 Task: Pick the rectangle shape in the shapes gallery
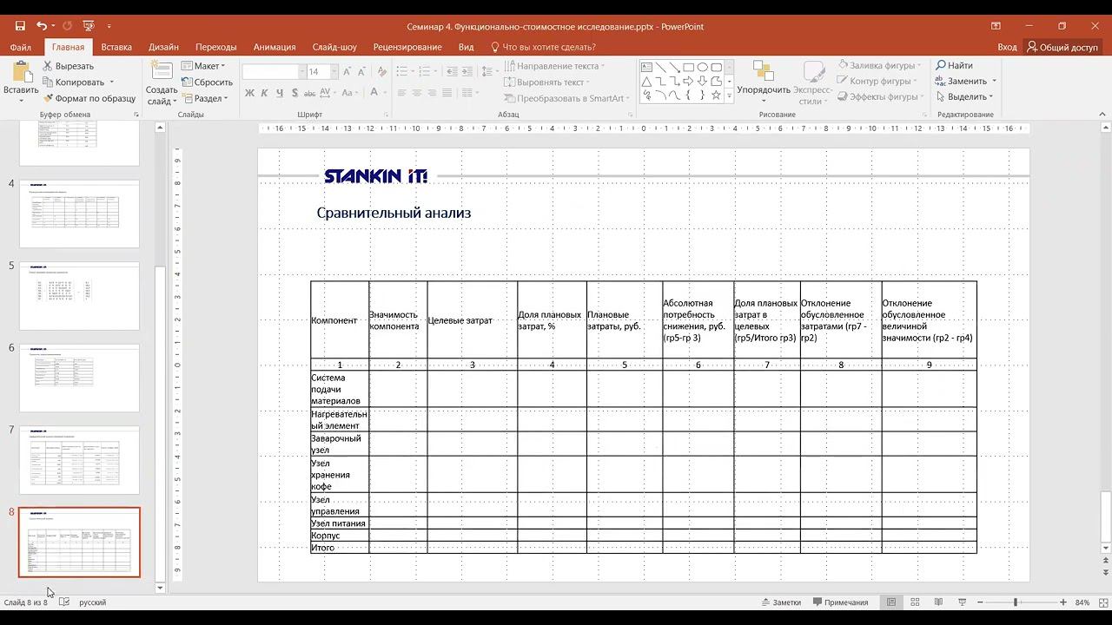[688, 67]
